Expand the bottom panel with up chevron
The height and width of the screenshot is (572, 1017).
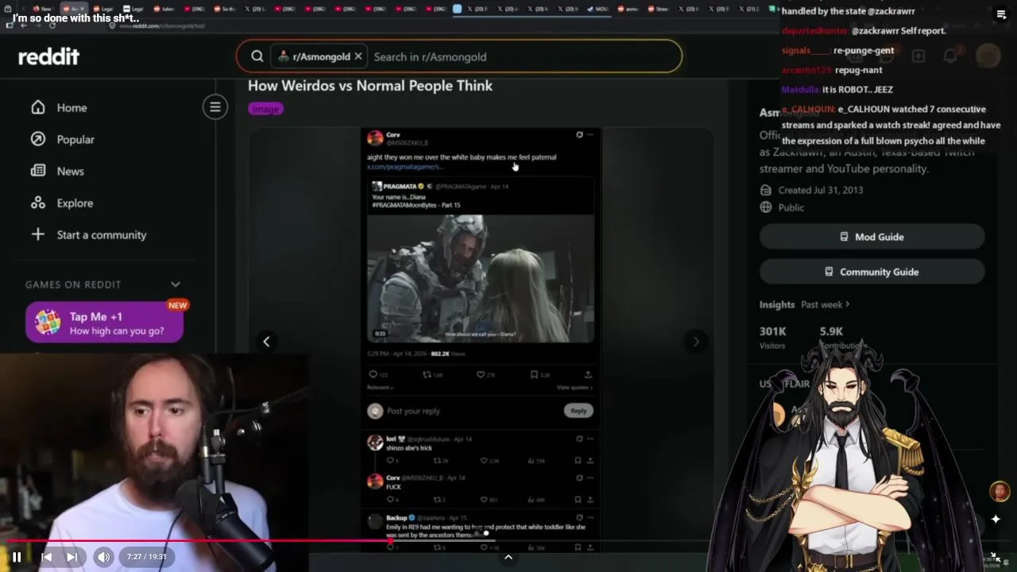(508, 557)
